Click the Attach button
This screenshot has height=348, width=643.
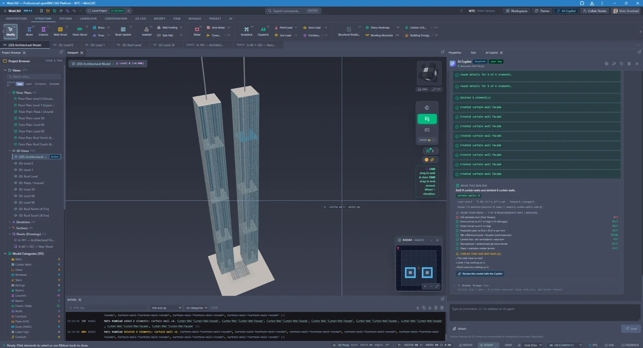point(459,329)
